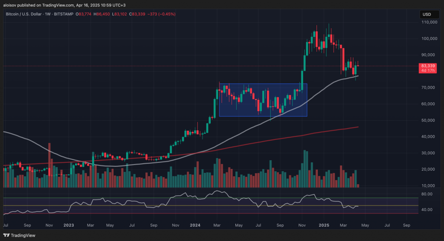Click the high value H86,450
Image resolution: width=444 pixels, height=241 pixels.
click(x=101, y=14)
